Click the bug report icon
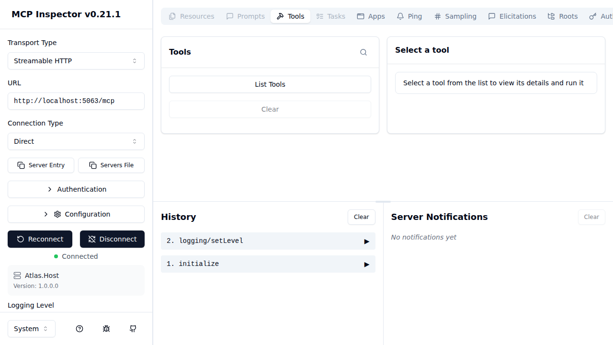 (106, 329)
